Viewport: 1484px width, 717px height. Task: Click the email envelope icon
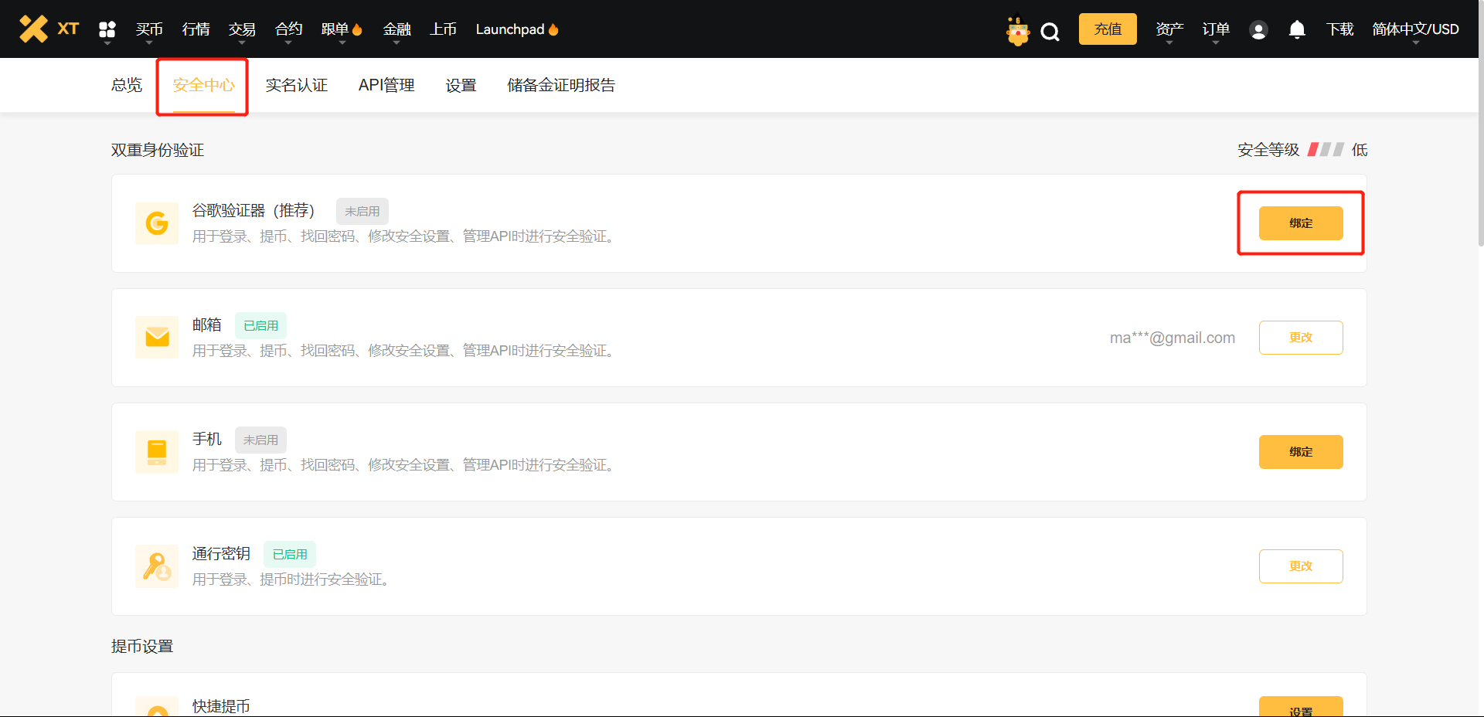click(x=157, y=338)
